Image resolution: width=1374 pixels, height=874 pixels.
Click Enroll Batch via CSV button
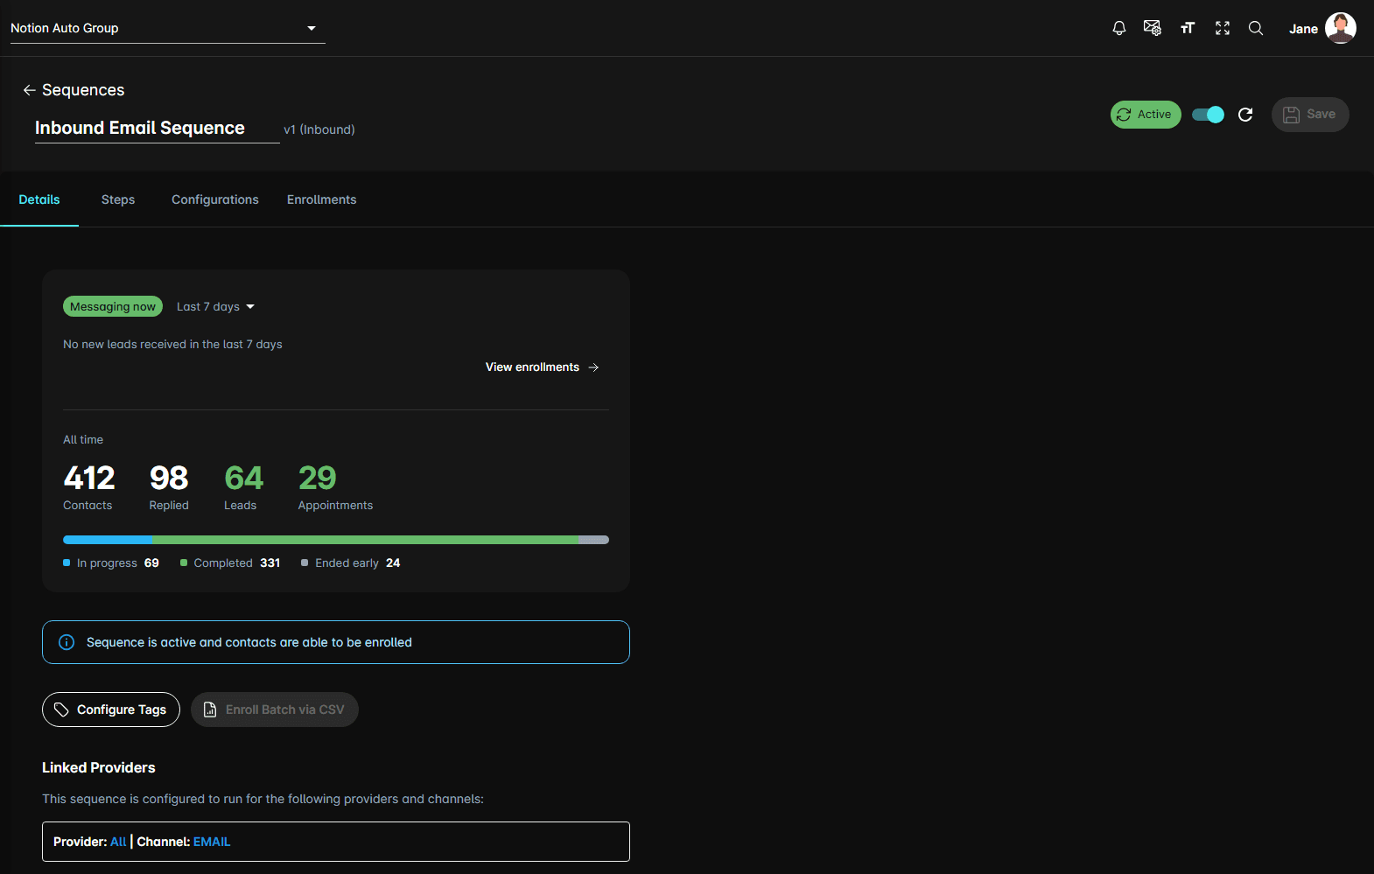pos(275,710)
